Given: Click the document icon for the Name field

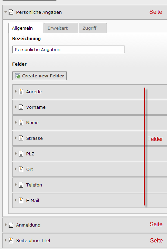Looking at the screenshot, I should [21, 123].
